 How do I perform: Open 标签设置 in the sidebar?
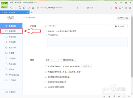pos(11,37)
